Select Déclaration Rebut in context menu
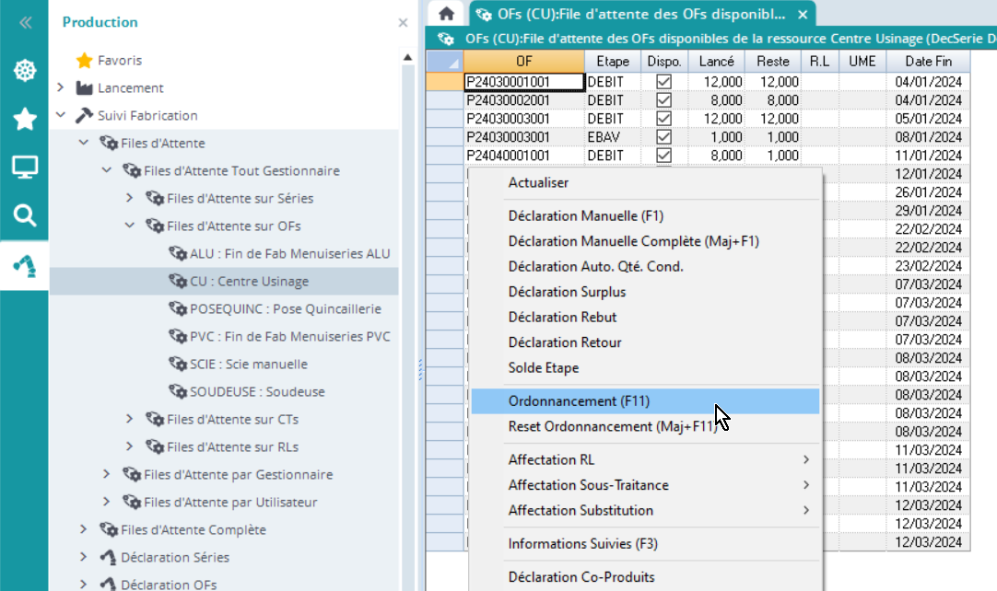This screenshot has height=591, width=997. [562, 318]
